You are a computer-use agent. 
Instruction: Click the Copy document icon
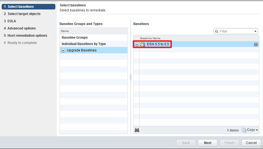244,130
